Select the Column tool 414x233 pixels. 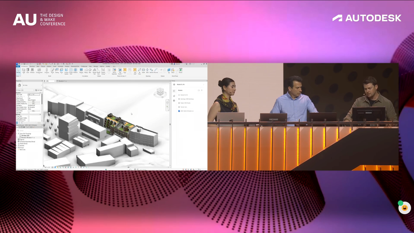coord(47,71)
